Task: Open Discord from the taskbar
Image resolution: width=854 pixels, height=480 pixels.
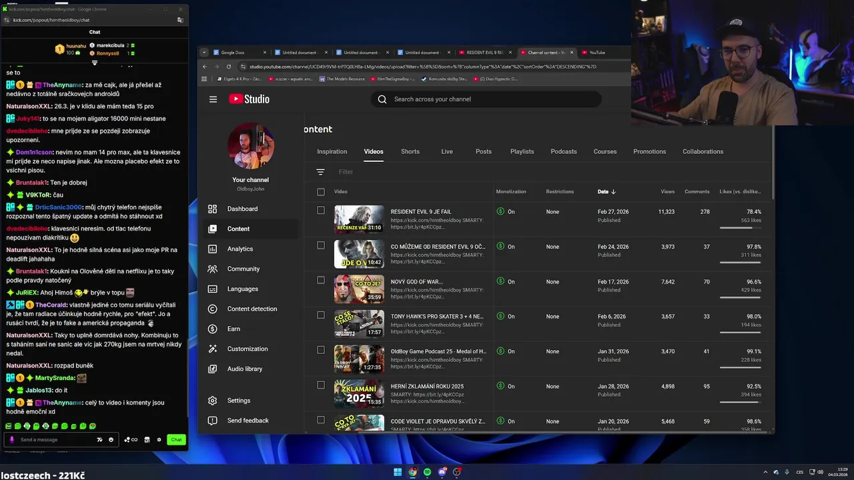Action: coord(442,472)
